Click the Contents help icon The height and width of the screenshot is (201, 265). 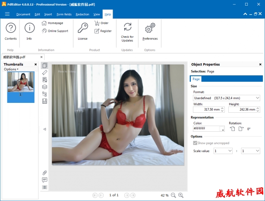coord(11,28)
